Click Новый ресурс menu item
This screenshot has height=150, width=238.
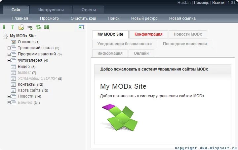coord(144,18)
